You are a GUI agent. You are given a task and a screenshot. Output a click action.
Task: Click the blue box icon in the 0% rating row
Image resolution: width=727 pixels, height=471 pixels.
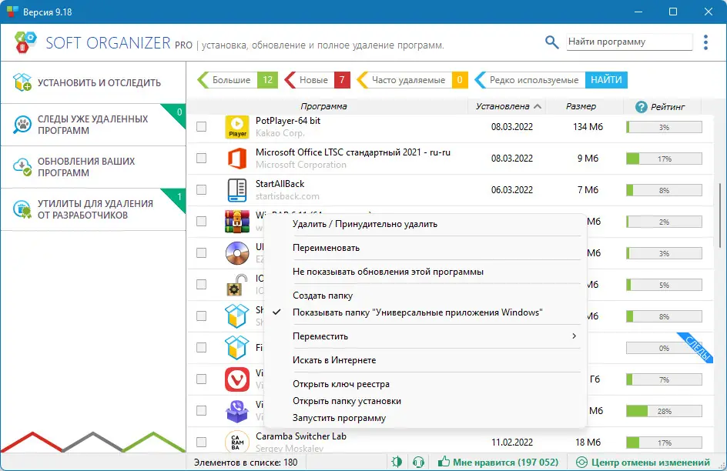point(237,347)
